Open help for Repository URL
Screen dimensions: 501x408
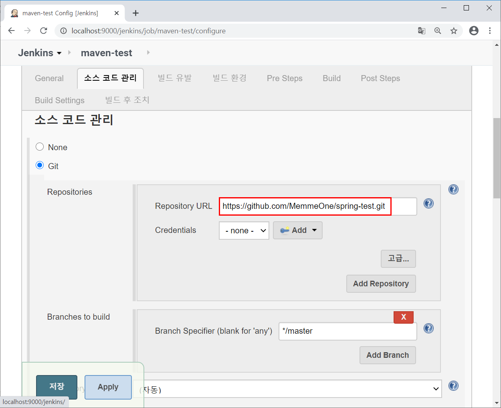pos(428,204)
